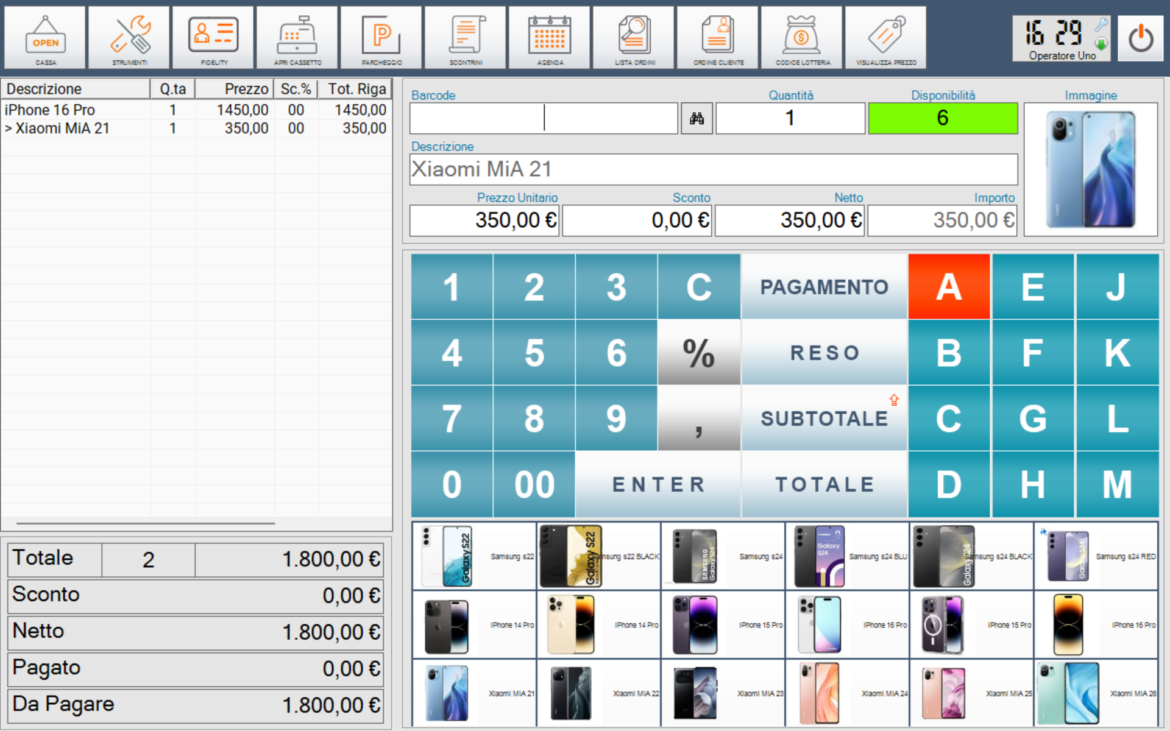This screenshot has height=731, width=1170.
Task: Select the Xiaomi MiA 21 receipt row
Action: point(196,128)
